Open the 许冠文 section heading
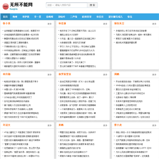 7,125
